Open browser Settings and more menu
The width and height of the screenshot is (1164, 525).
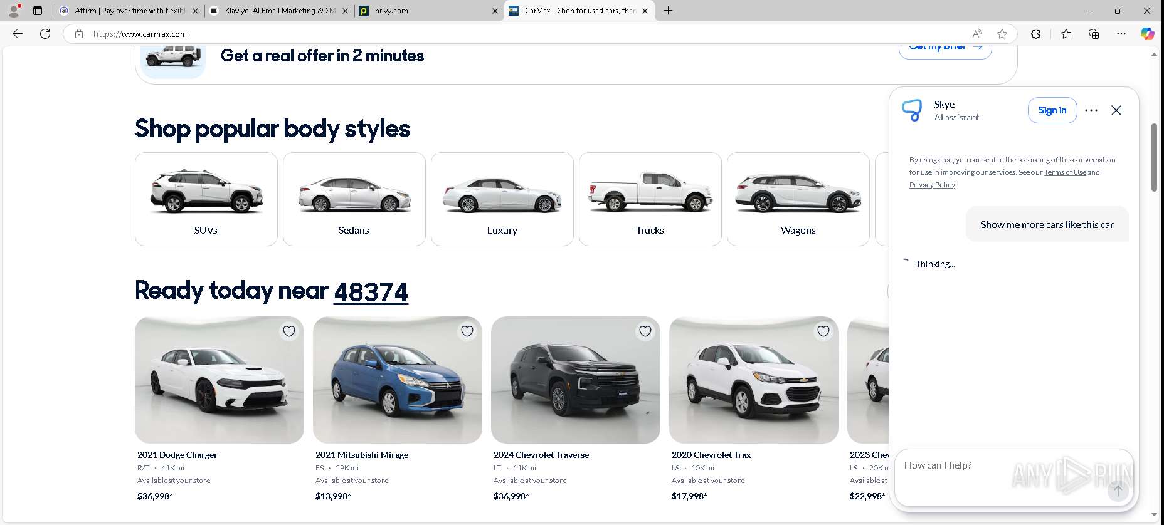tap(1121, 34)
